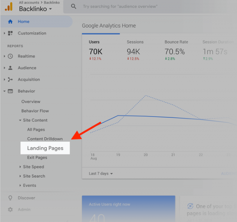Click the Behavior window icon
237x222 pixels.
(x=10, y=91)
